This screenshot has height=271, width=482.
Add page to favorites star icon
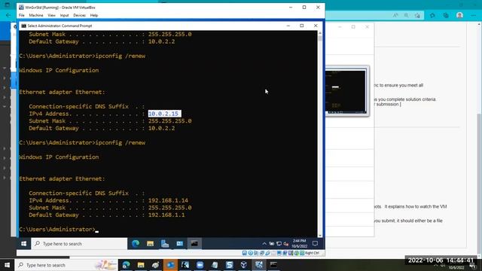[417, 15]
